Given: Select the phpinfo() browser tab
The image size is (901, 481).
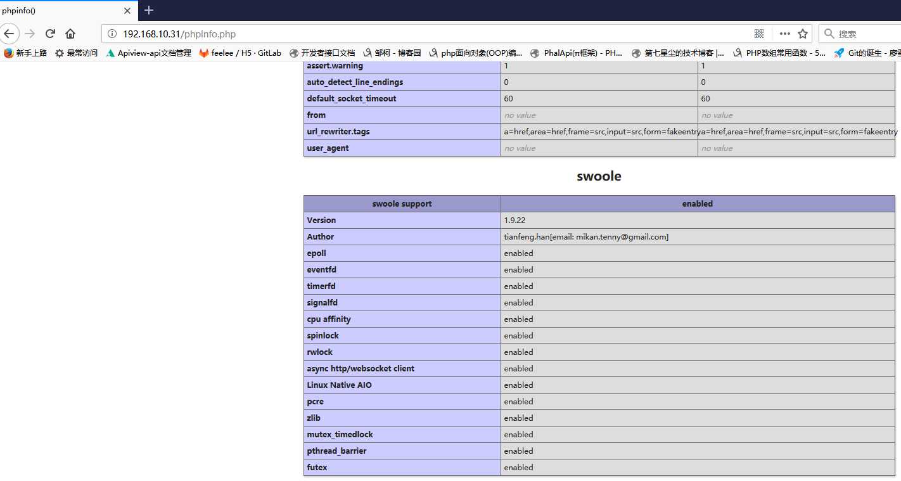Looking at the screenshot, I should tap(68, 11).
